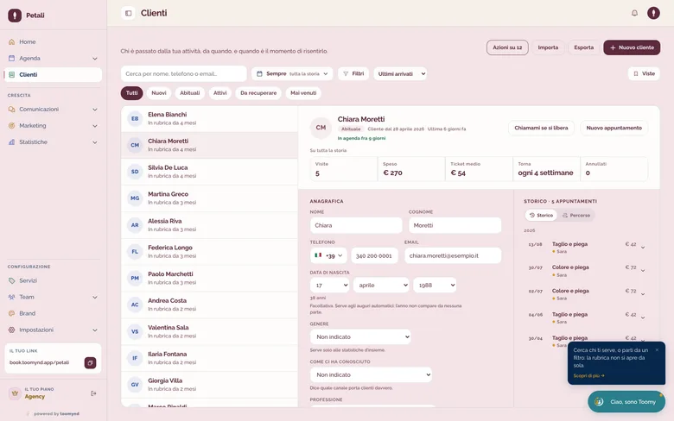Open Servizi tag icon
The height and width of the screenshot is (421, 674).
pyautogui.click(x=11, y=280)
